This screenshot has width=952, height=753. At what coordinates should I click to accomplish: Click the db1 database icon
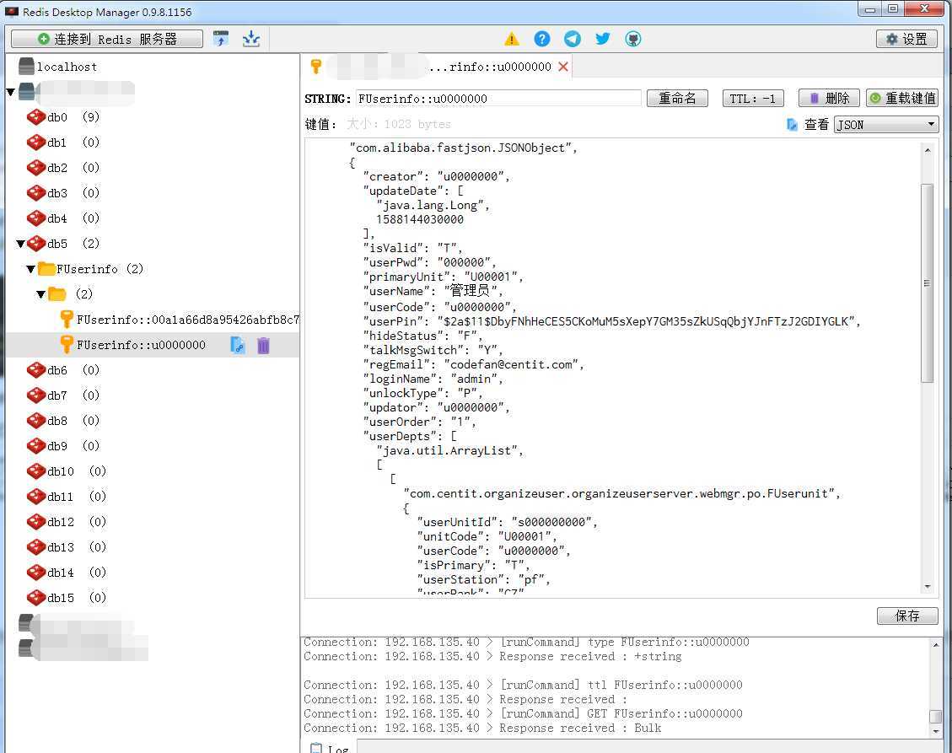[x=35, y=143]
